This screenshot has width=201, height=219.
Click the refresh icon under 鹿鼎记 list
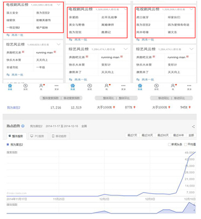coord(71,39)
